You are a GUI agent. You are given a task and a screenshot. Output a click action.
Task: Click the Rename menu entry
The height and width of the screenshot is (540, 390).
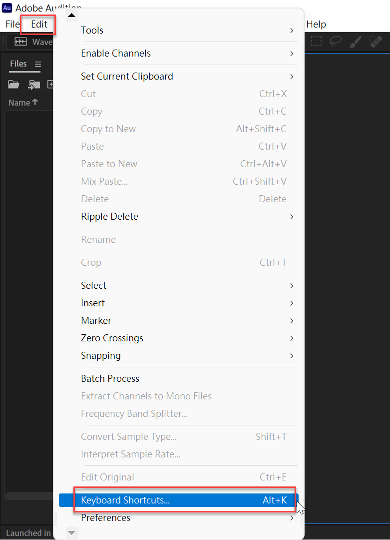[179, 240]
